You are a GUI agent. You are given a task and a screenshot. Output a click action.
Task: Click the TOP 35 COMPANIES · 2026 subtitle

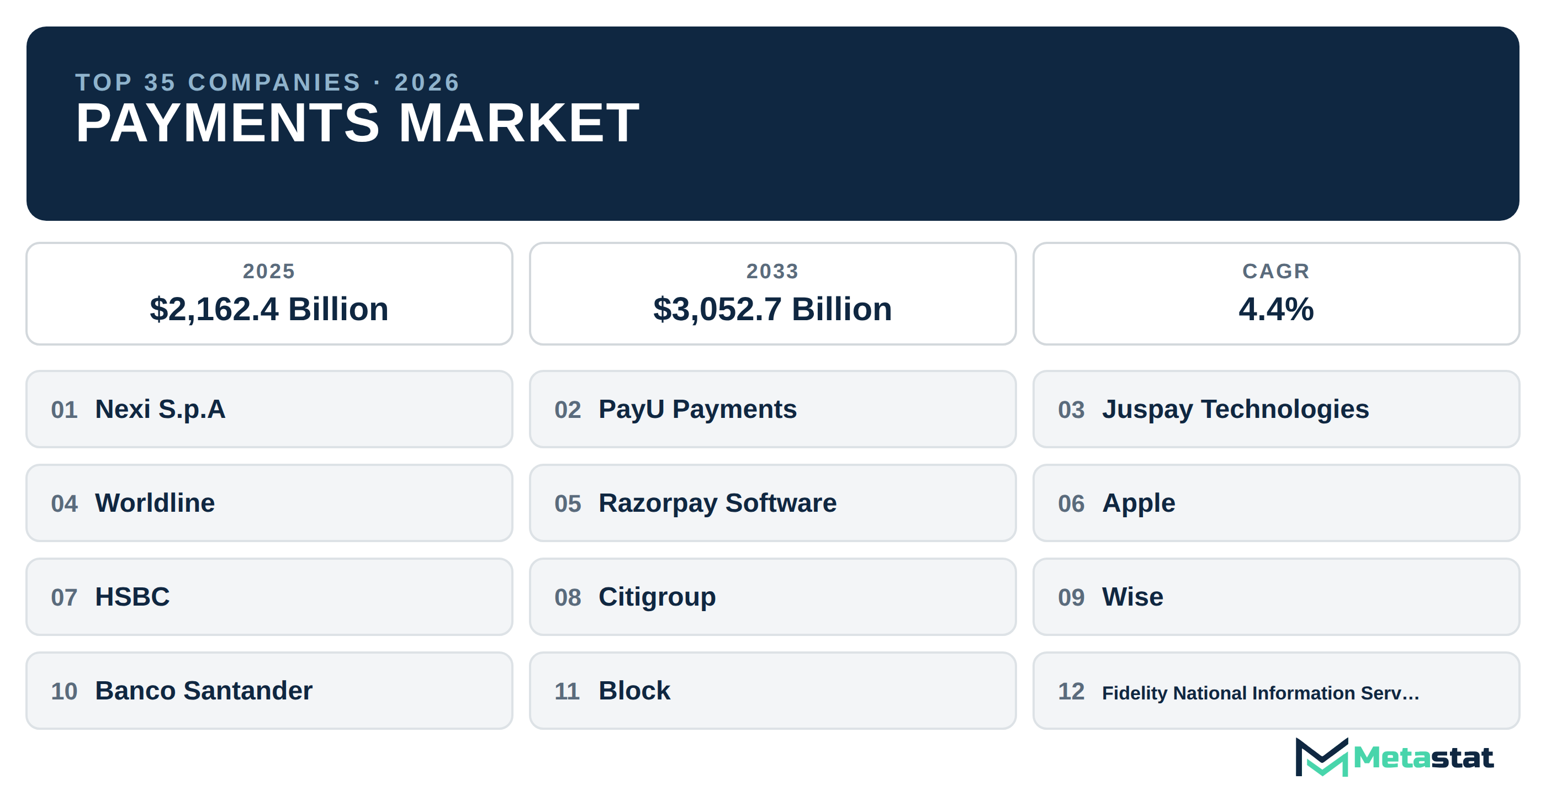point(267,82)
